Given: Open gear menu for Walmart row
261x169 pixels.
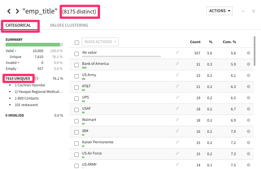Looking at the screenshot, I should click(248, 120).
